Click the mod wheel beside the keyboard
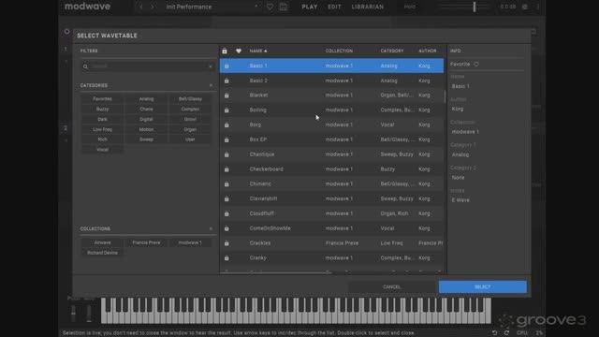 89,313
